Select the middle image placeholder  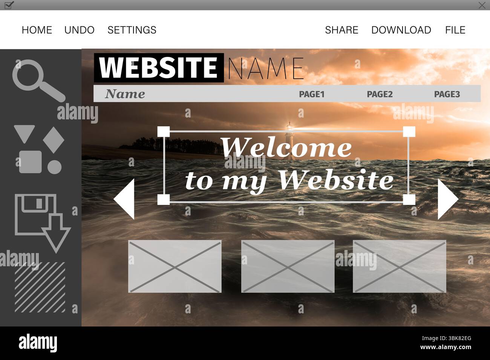click(x=288, y=267)
